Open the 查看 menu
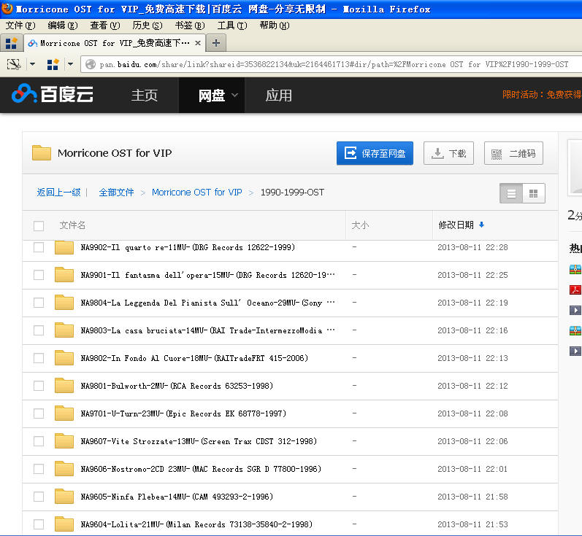The height and width of the screenshot is (536, 582). point(105,26)
